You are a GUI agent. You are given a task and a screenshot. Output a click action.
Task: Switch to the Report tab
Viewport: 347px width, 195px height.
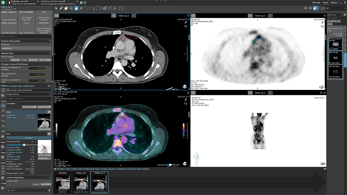(334, 2)
